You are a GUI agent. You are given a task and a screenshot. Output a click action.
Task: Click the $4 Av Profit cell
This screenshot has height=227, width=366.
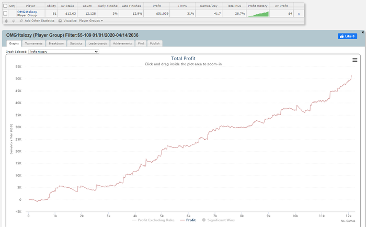[x=281, y=14]
